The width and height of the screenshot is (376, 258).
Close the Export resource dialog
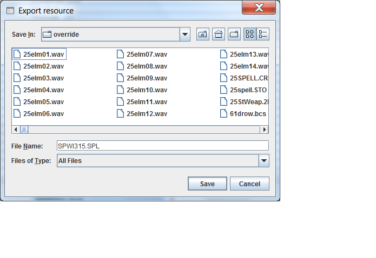pyautogui.click(x=259, y=9)
